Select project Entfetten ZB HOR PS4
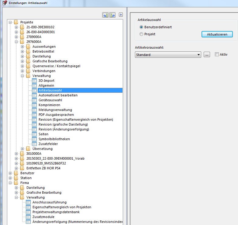Screen dimensions: 238x225 (x=43, y=168)
